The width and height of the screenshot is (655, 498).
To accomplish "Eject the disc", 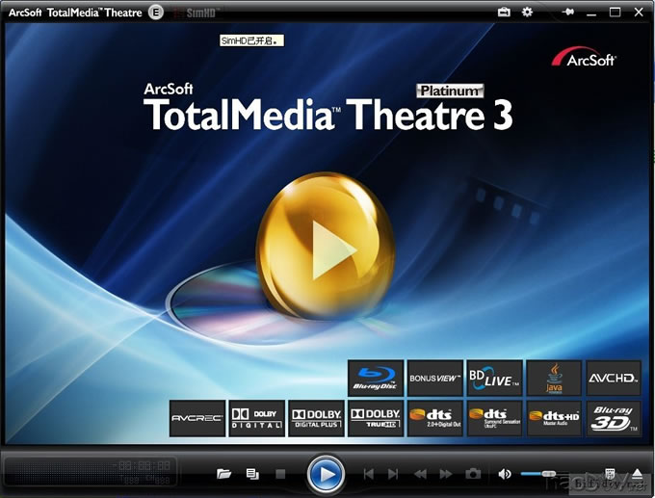I will pos(636,474).
